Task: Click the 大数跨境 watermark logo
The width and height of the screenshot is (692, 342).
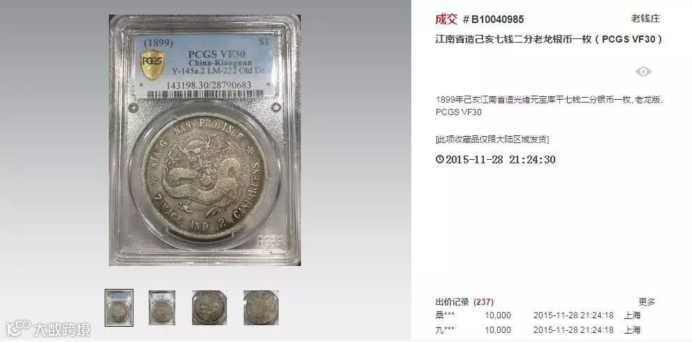Action: (x=49, y=329)
